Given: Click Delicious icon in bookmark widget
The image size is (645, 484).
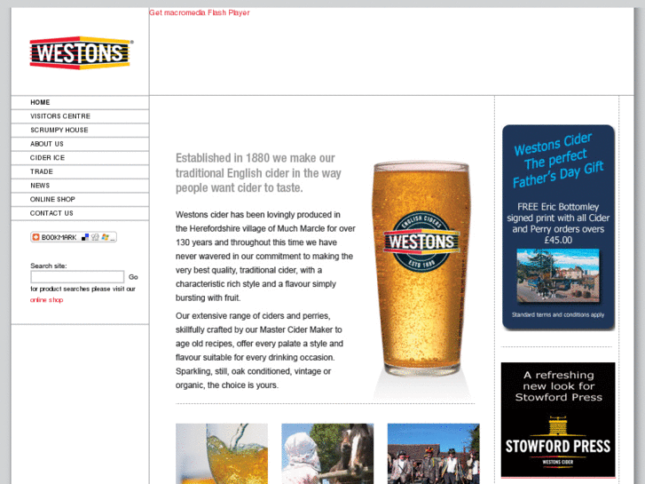Looking at the screenshot, I should point(85,237).
